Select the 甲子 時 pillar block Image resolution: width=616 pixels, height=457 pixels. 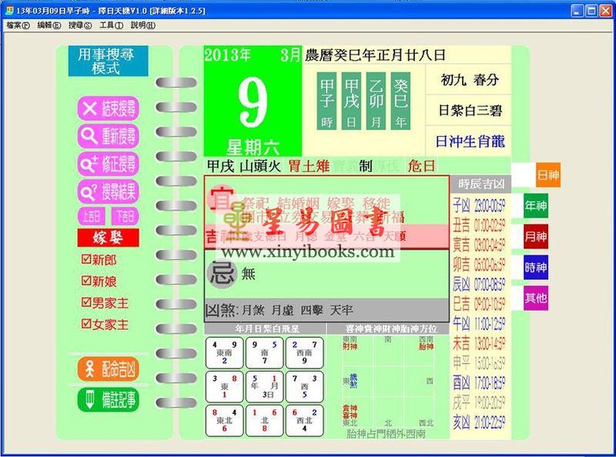tap(326, 101)
